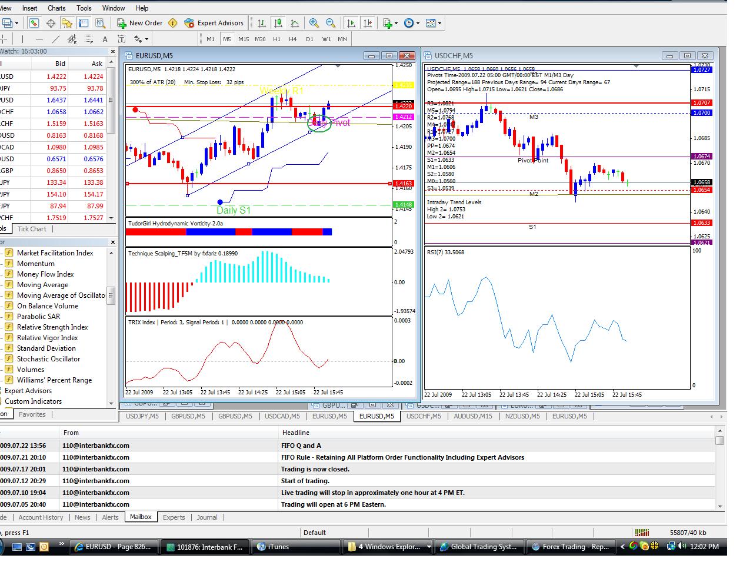This screenshot has width=753, height=565.
Task: Open Global Trading System taskbar window
Action: coord(479,547)
